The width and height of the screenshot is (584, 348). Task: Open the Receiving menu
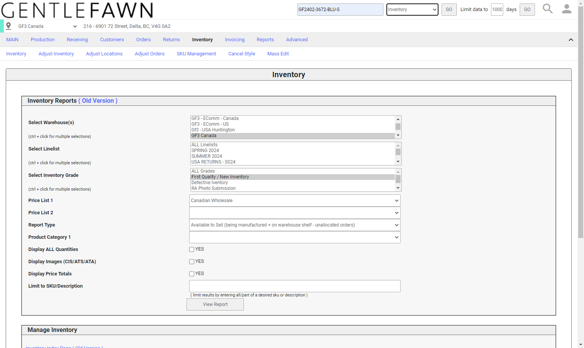coord(77,40)
